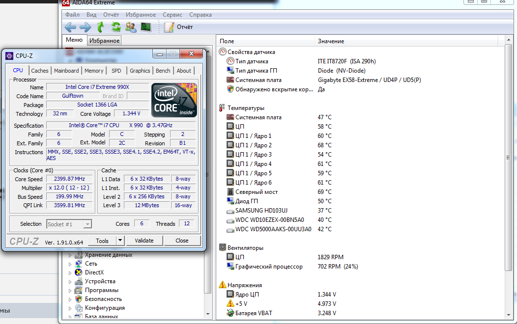The height and width of the screenshot is (324, 517).
Task: Expand the DirectX tree node
Action: coord(70,272)
